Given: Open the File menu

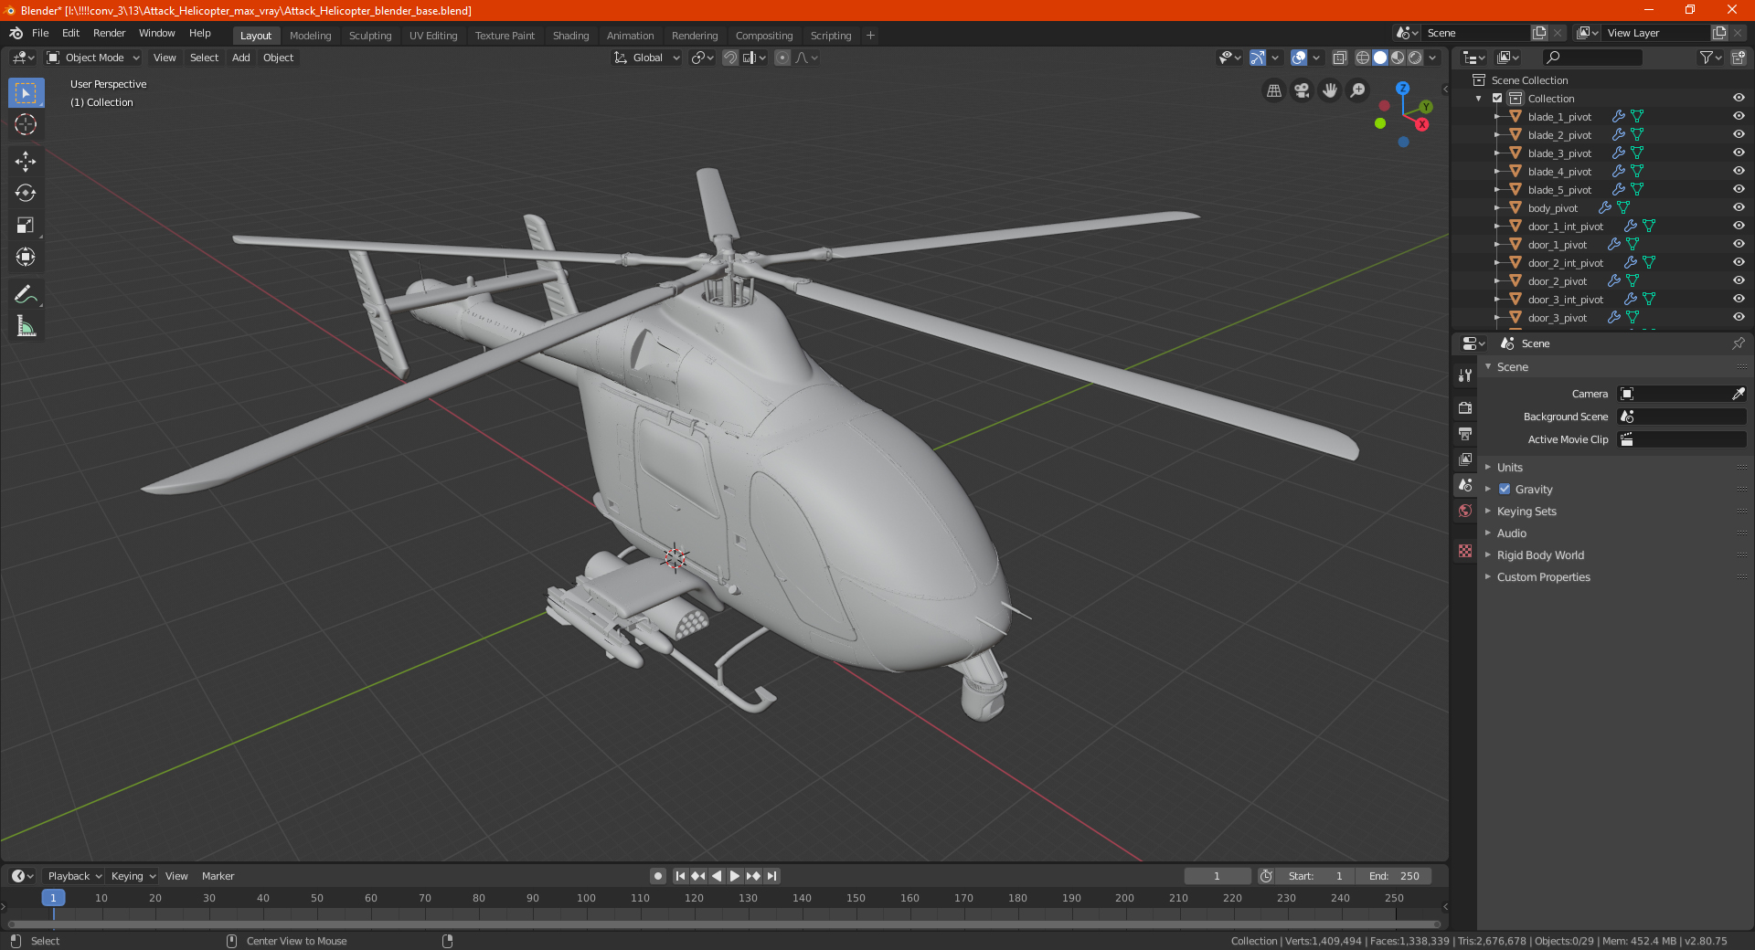Looking at the screenshot, I should (x=40, y=33).
